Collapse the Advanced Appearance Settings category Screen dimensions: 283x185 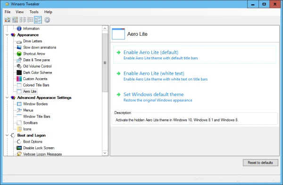pyautogui.click(x=7, y=97)
